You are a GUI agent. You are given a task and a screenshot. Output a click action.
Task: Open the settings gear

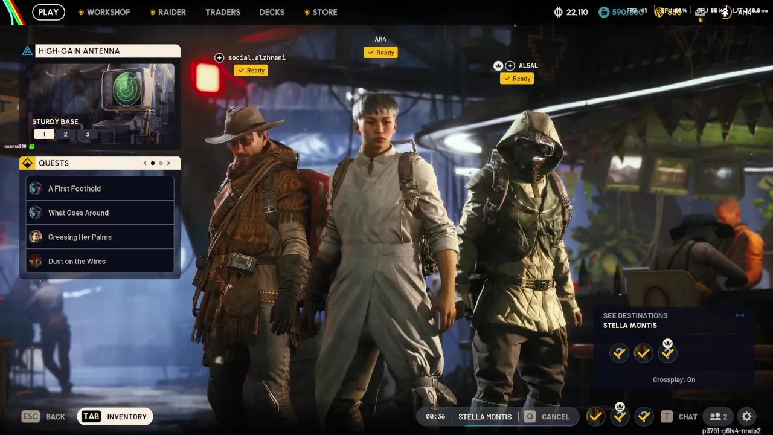pos(747,416)
